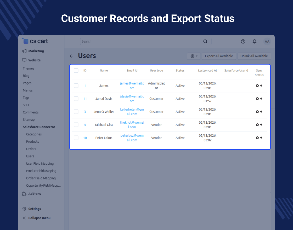Open Sitemap in sidebar
293x230 pixels.
[x=29, y=120]
